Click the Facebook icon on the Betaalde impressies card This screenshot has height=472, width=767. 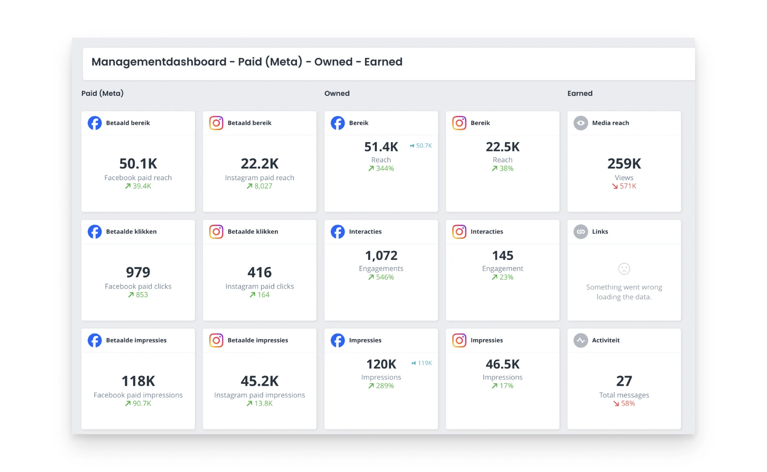(95, 340)
